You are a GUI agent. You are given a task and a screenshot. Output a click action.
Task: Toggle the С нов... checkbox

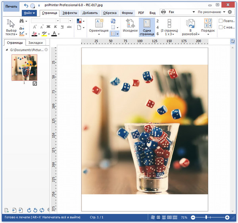221,27
